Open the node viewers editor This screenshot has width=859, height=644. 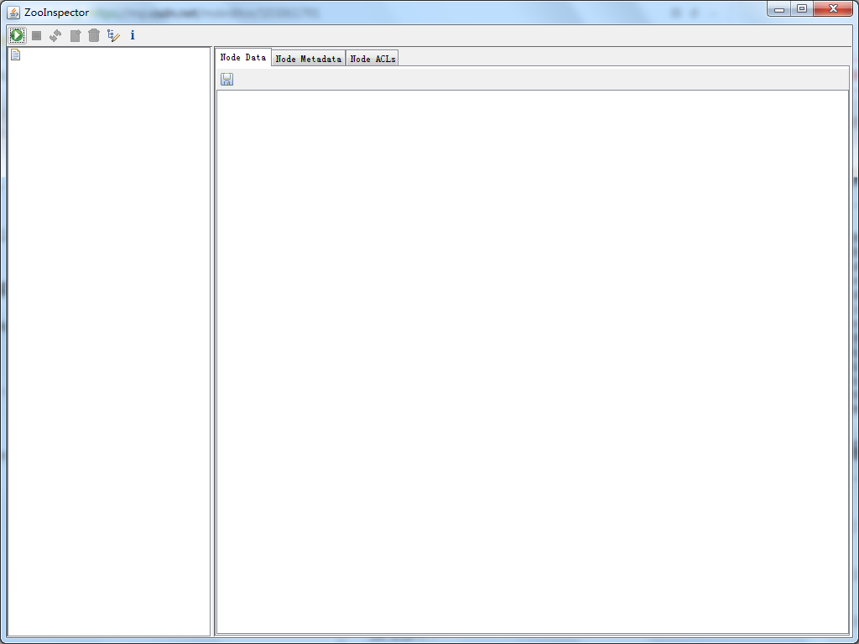click(x=112, y=35)
